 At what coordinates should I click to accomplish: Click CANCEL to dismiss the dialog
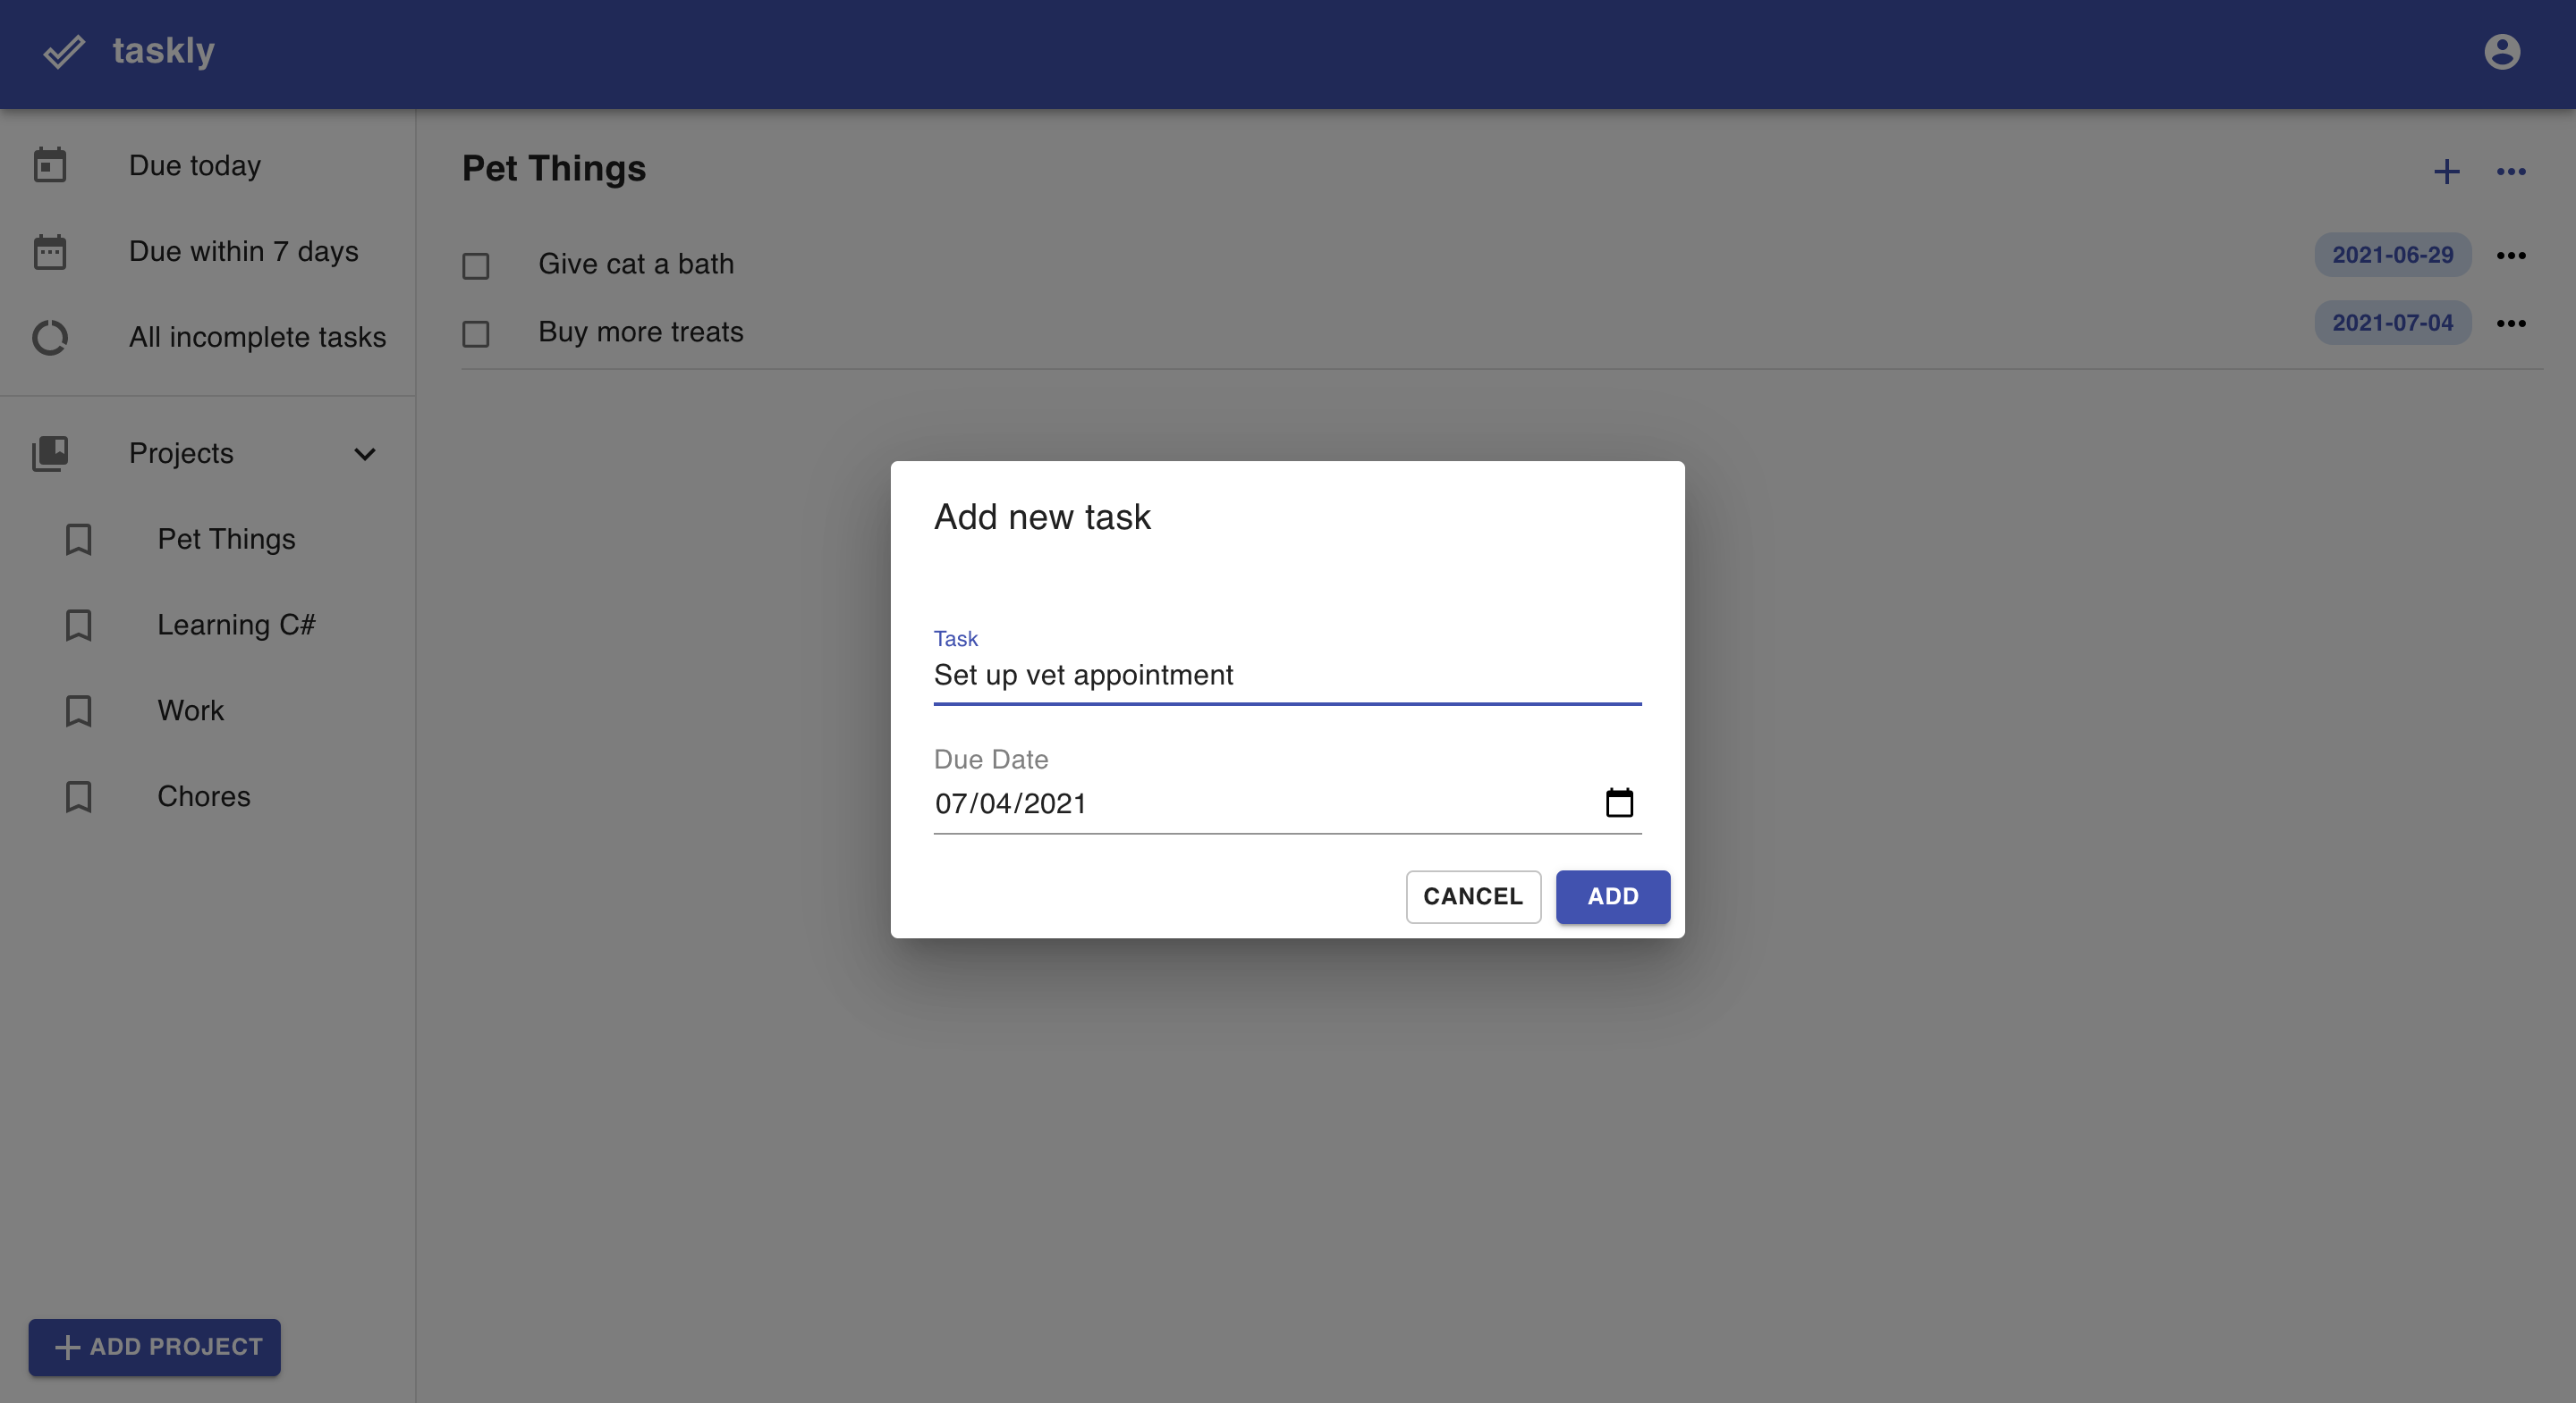coord(1472,896)
